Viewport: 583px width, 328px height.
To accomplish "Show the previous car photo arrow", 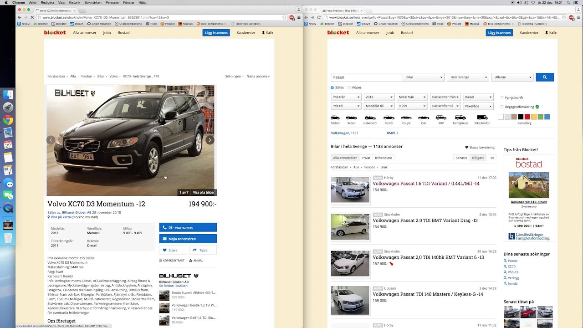I will [x=51, y=140].
